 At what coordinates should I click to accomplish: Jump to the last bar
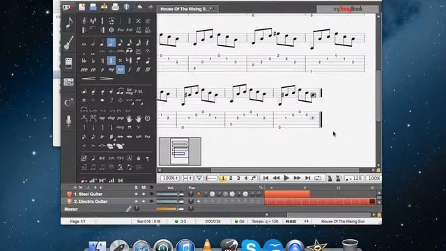click(307, 178)
